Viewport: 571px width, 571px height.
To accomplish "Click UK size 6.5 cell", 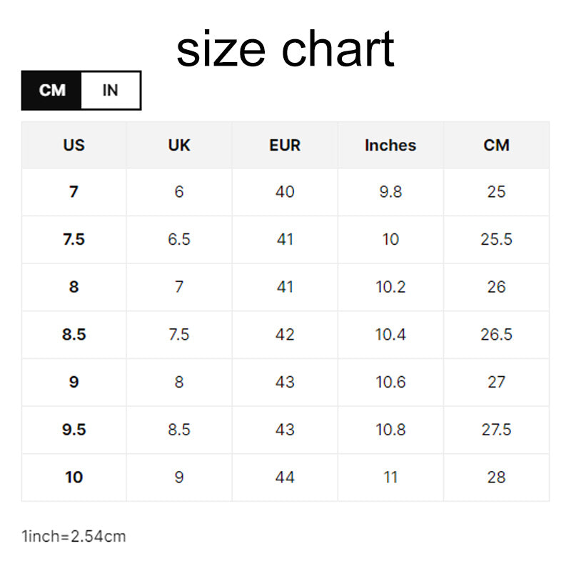I will pos(179,240).
